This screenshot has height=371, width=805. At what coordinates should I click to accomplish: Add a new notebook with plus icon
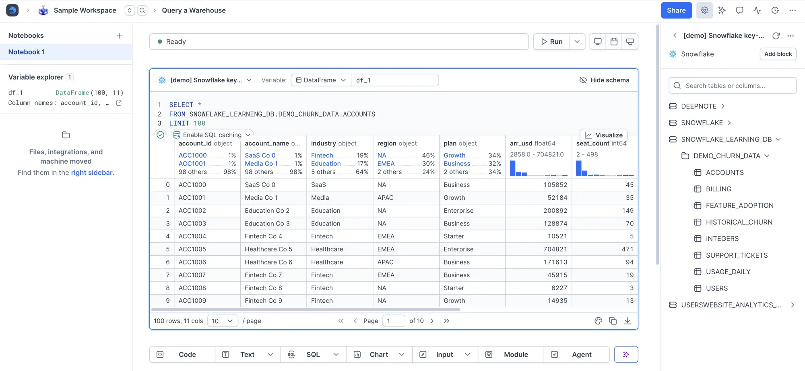[120, 36]
